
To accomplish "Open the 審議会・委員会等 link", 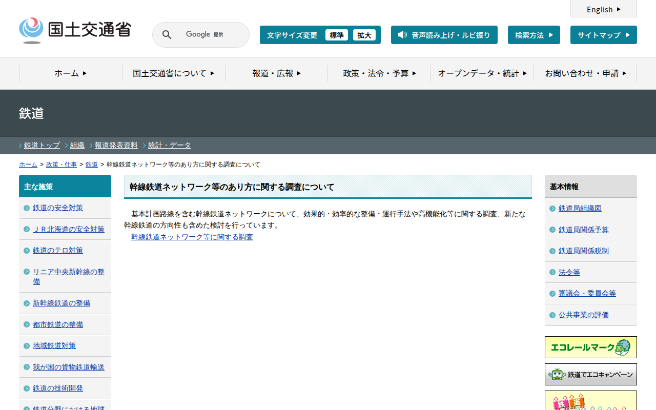I will click(587, 294).
